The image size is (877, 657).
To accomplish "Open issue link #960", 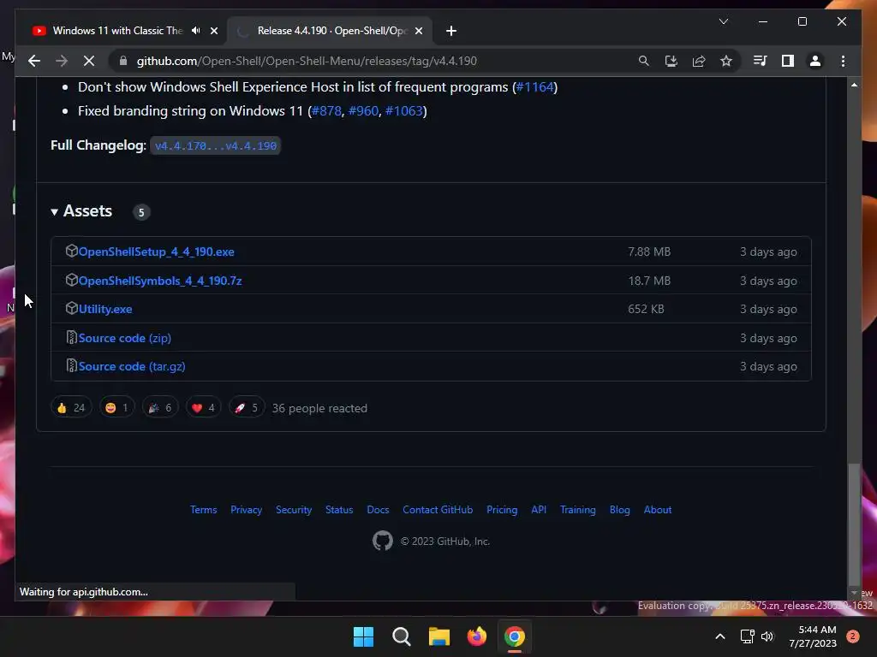I will click(363, 110).
